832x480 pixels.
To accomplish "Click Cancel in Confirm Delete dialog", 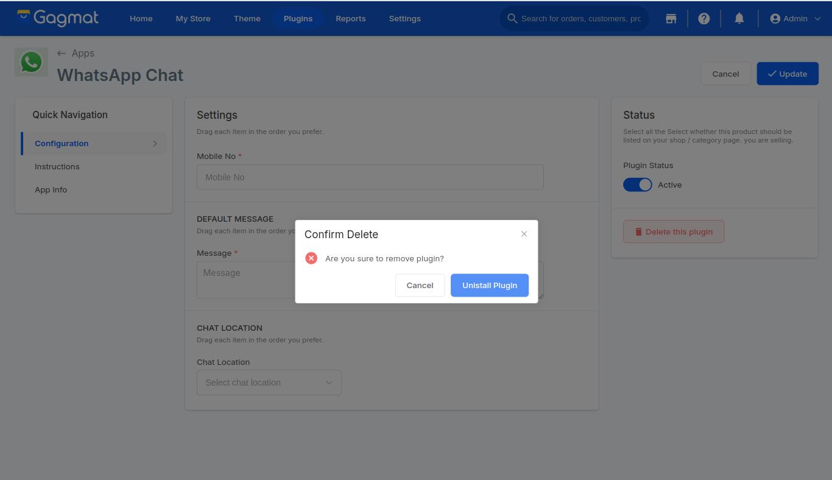I will [420, 285].
